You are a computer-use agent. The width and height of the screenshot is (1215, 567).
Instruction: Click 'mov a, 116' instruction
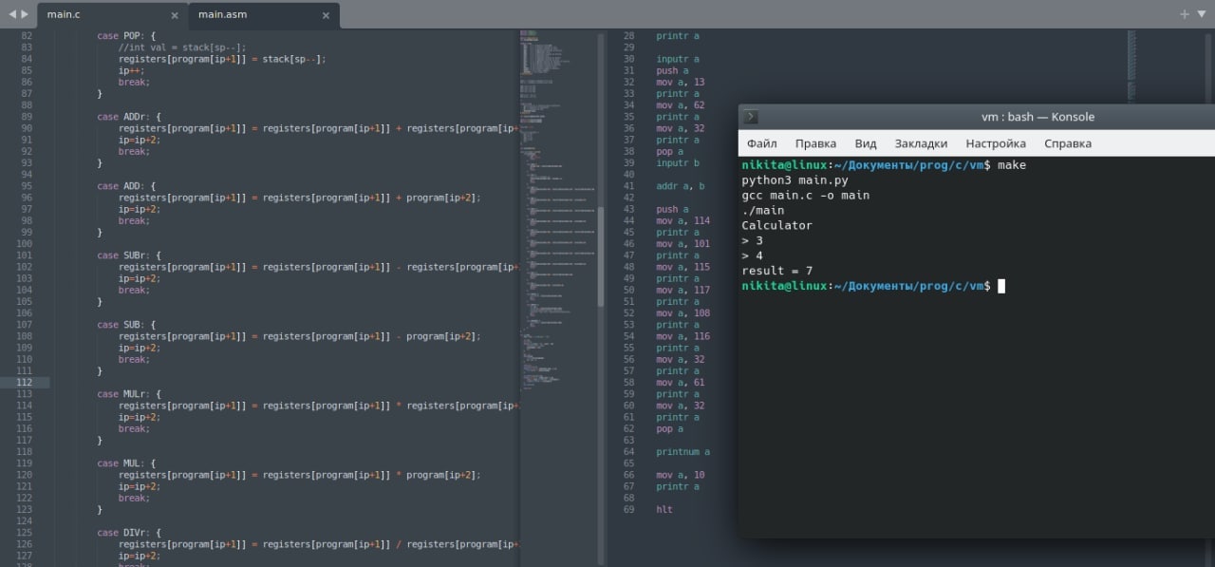pos(683,336)
